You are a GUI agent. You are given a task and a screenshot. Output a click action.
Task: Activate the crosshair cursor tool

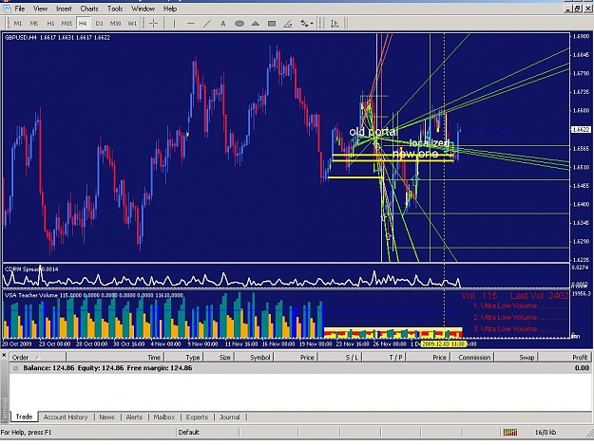(153, 24)
